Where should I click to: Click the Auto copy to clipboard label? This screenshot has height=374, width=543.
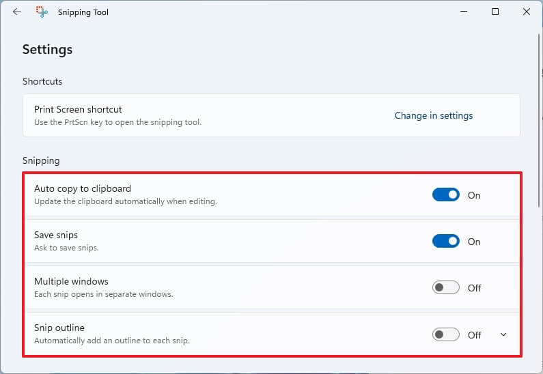83,188
